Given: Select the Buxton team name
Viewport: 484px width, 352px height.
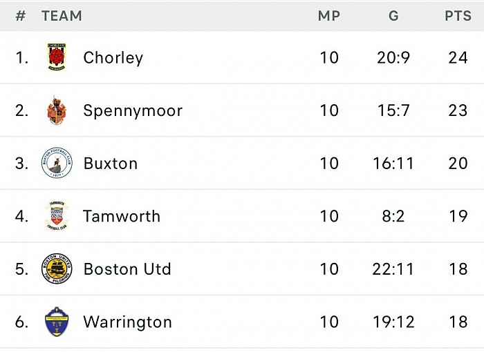Looking at the screenshot, I should point(111,164).
